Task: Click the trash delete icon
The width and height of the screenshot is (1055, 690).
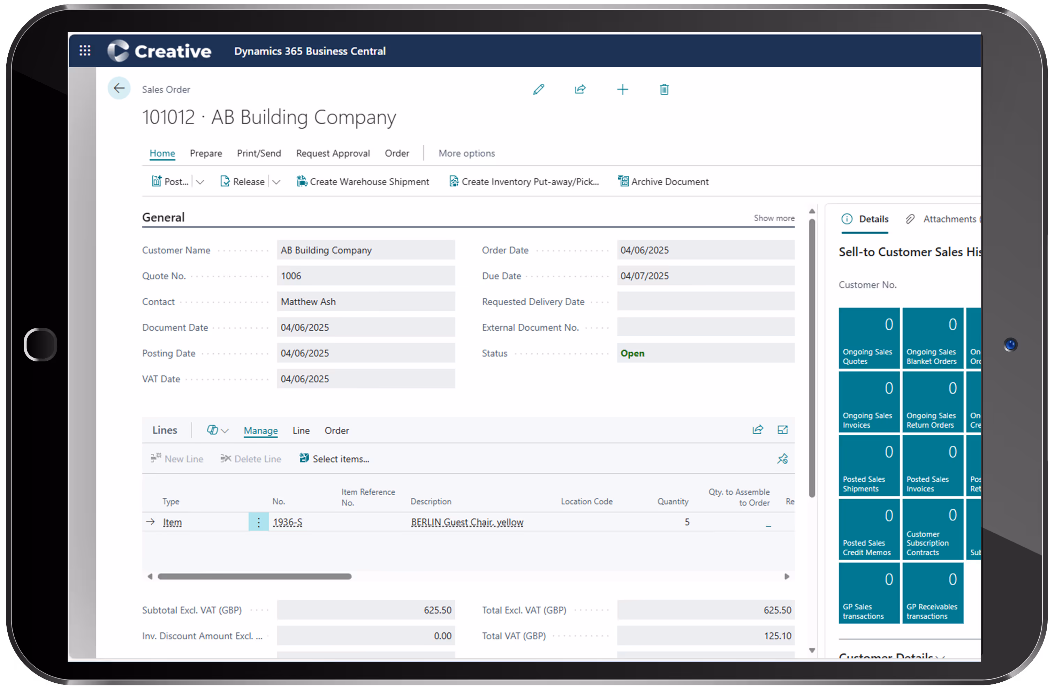Action: (x=664, y=90)
